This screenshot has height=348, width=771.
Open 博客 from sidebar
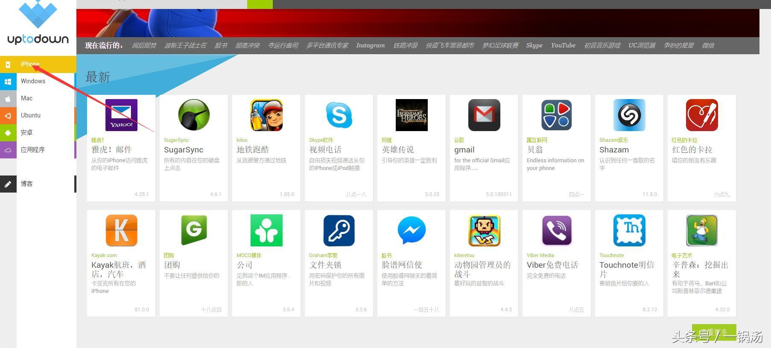[x=26, y=184]
